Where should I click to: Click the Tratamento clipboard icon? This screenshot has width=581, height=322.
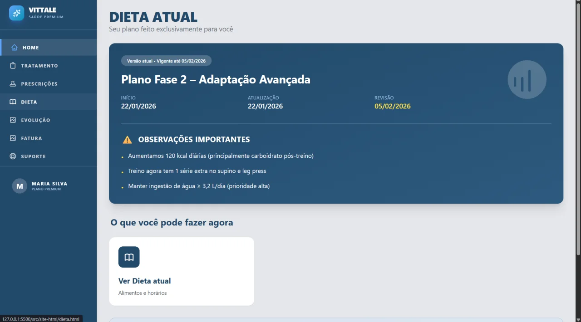[13, 66]
